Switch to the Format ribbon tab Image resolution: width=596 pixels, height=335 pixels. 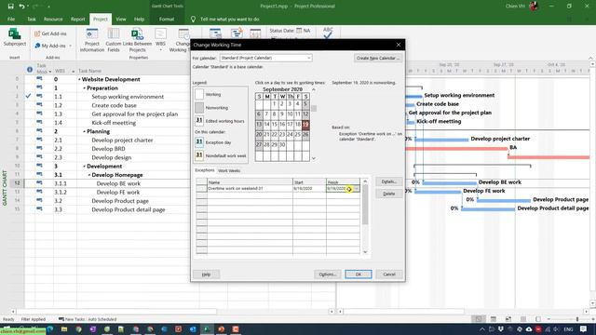pos(167,19)
